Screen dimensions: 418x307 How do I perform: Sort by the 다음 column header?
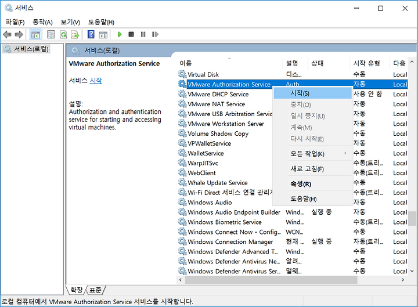click(x=399, y=63)
